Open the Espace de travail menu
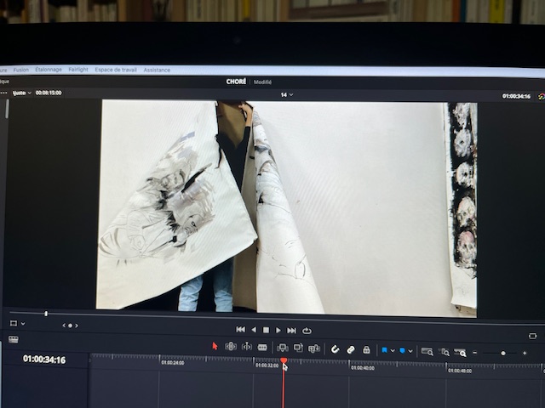Screen dimensions: 545x408 coord(116,70)
